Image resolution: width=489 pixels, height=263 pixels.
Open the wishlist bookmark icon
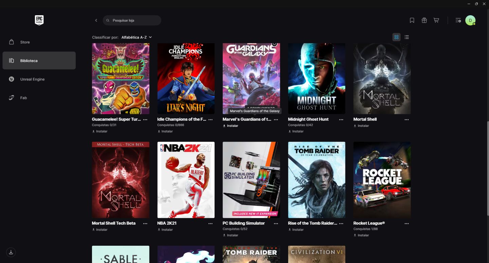click(x=412, y=20)
